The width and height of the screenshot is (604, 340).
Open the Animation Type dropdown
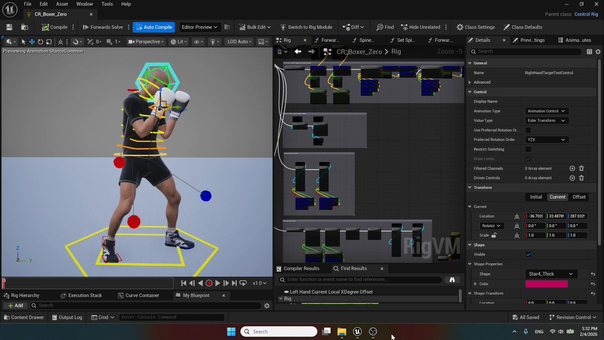[547, 111]
